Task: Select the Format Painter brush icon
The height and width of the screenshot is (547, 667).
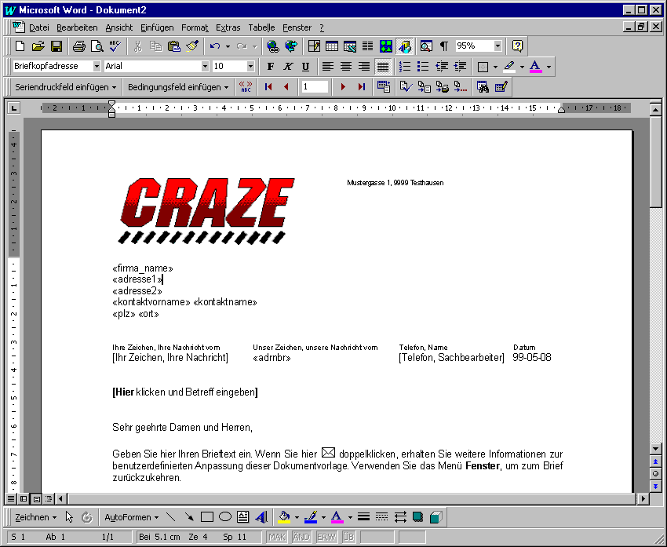Action: tap(192, 46)
